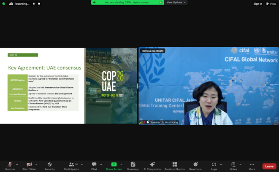This screenshot has width=279, height=172.
Task: Expand the arrow beside Notes
Action: tap(240, 164)
